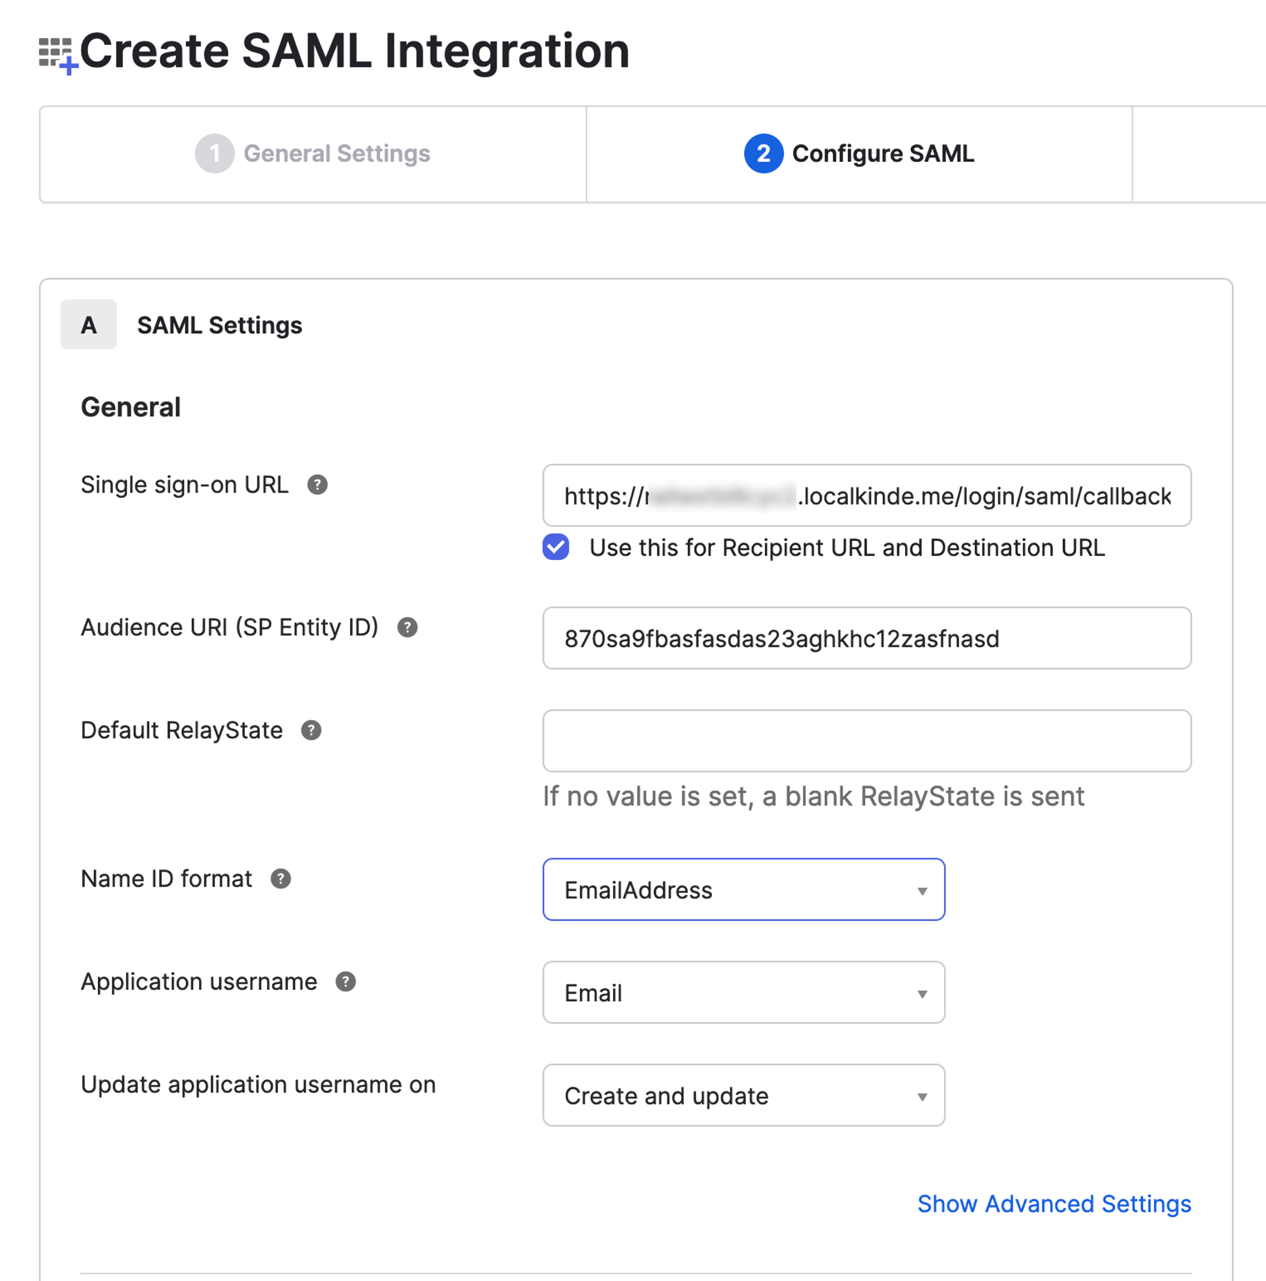Click help icon next to Single sign-on URL
The height and width of the screenshot is (1281, 1266).
point(317,484)
